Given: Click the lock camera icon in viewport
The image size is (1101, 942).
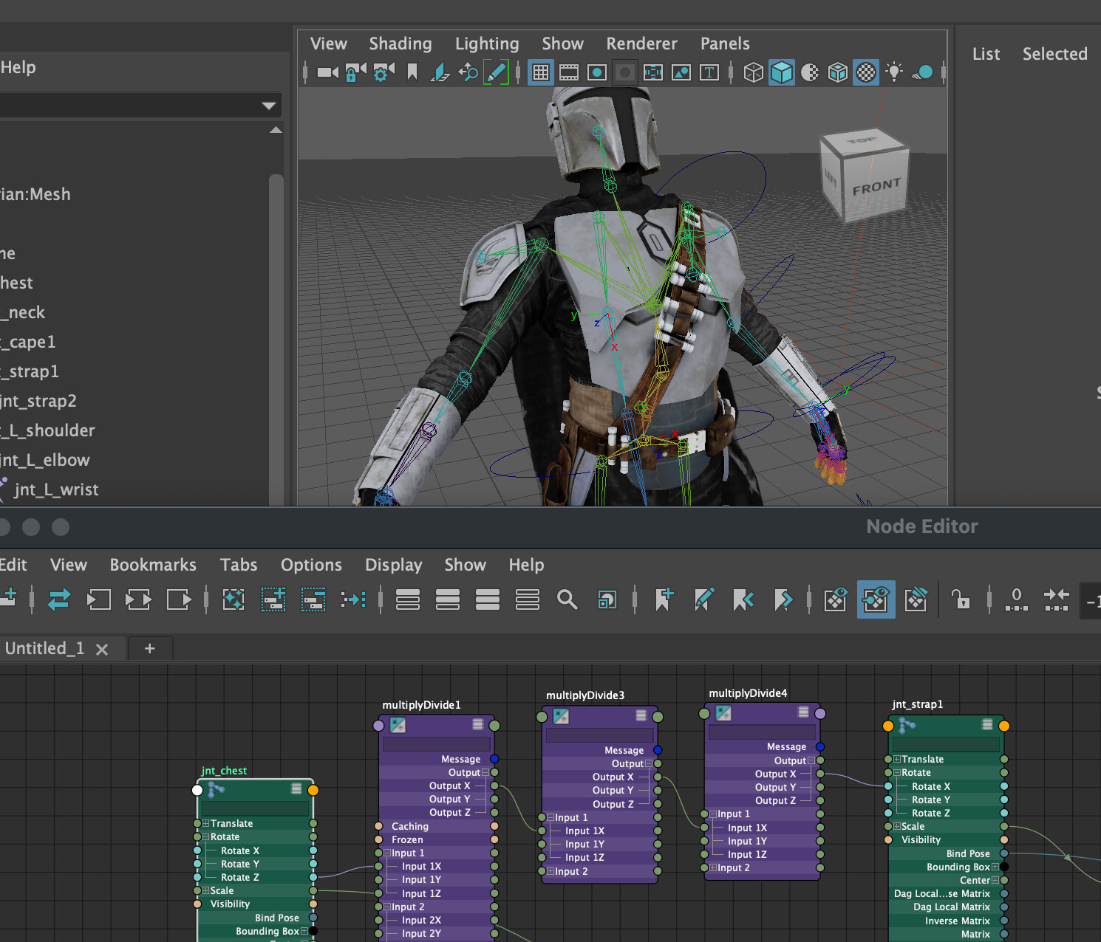Looking at the screenshot, I should [355, 72].
